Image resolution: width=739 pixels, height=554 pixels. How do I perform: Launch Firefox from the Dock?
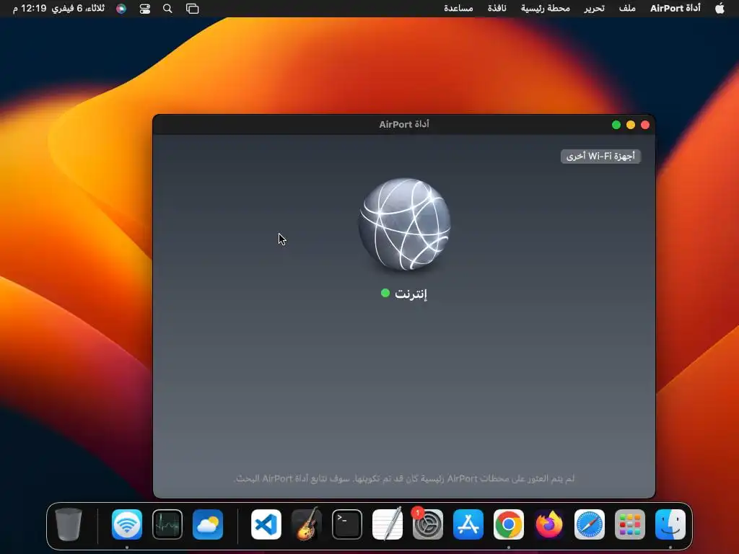point(549,524)
